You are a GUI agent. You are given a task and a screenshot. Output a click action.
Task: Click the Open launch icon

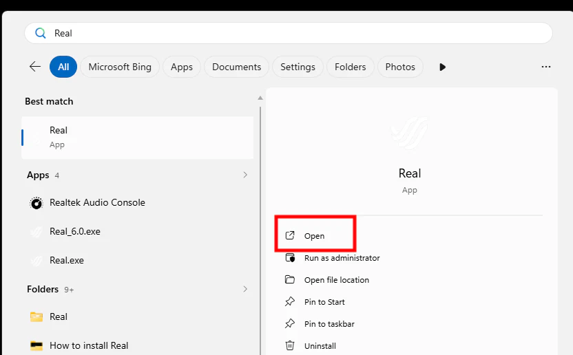[x=290, y=235]
